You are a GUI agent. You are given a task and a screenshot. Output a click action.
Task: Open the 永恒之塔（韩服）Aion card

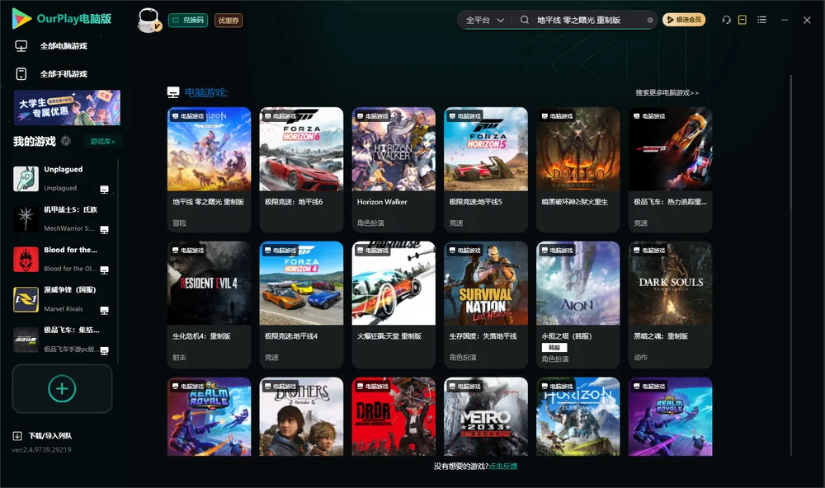point(578,304)
